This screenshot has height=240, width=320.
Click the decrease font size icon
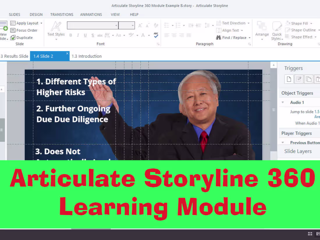pos(147,26)
